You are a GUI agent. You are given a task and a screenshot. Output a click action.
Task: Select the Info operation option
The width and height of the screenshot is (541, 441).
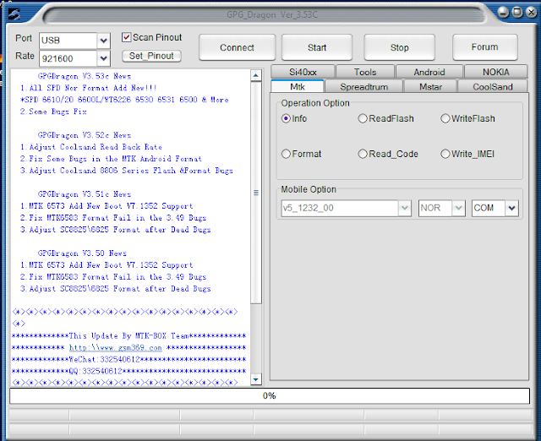click(x=286, y=118)
